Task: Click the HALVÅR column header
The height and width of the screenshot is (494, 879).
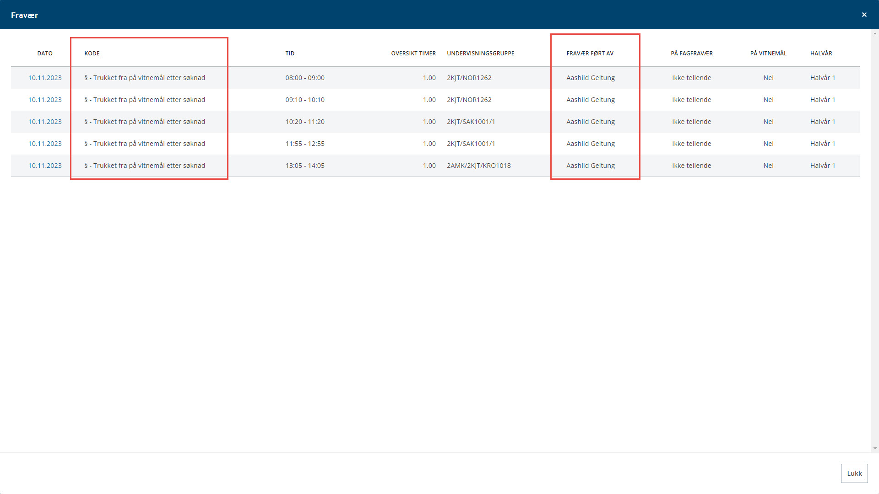Action: [x=821, y=54]
